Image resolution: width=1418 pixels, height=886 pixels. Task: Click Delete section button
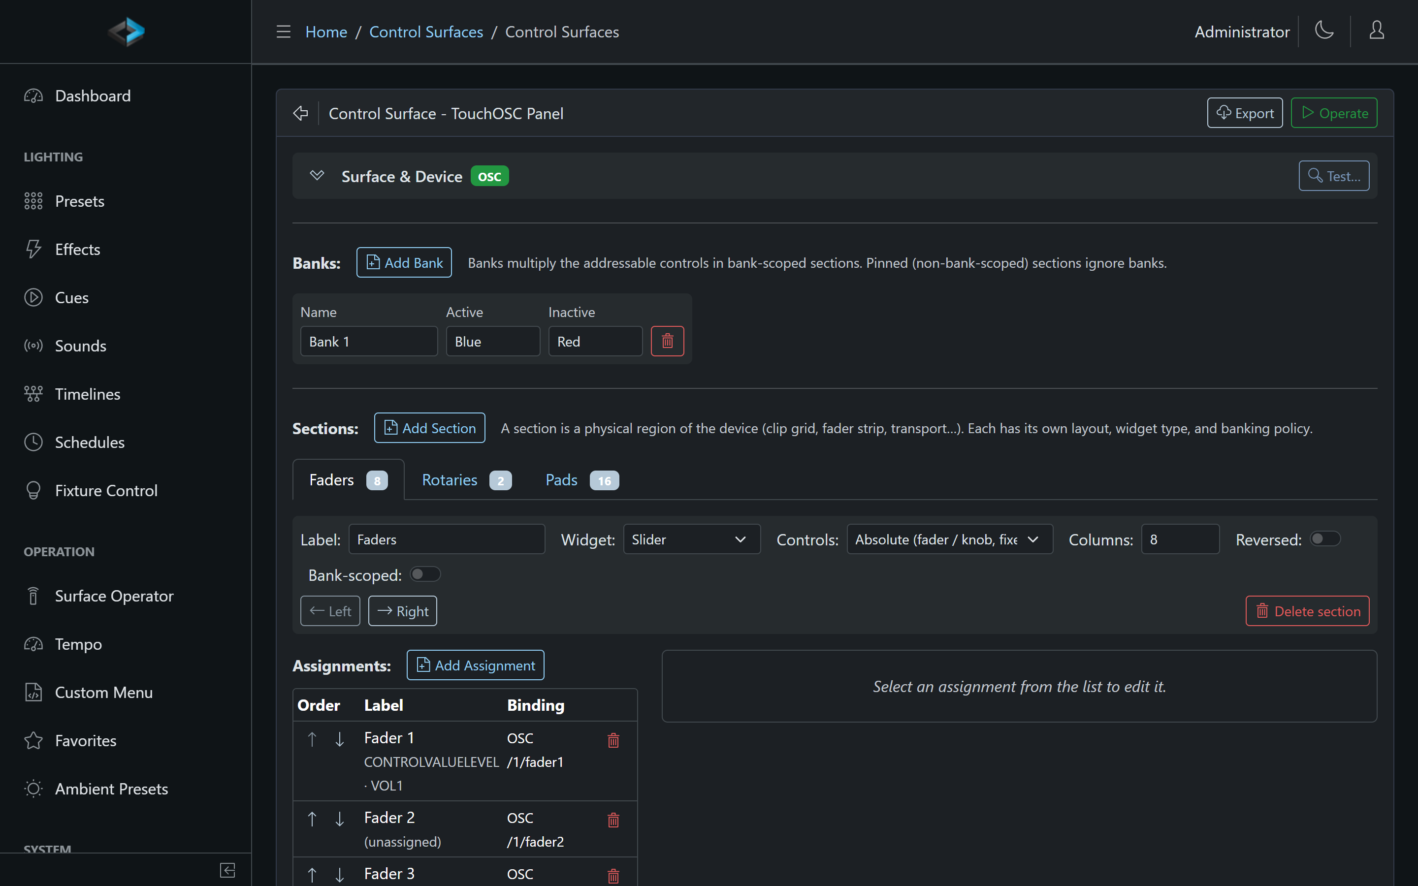click(x=1307, y=611)
